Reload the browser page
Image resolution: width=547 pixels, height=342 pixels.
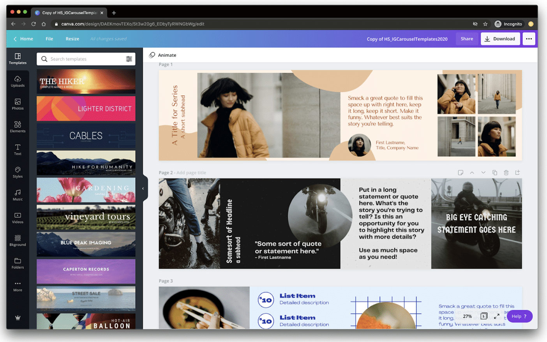click(34, 24)
